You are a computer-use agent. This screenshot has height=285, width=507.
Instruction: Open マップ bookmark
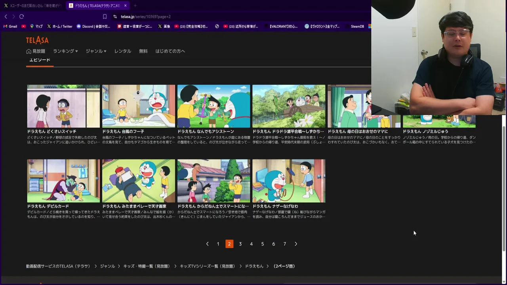coord(36,27)
